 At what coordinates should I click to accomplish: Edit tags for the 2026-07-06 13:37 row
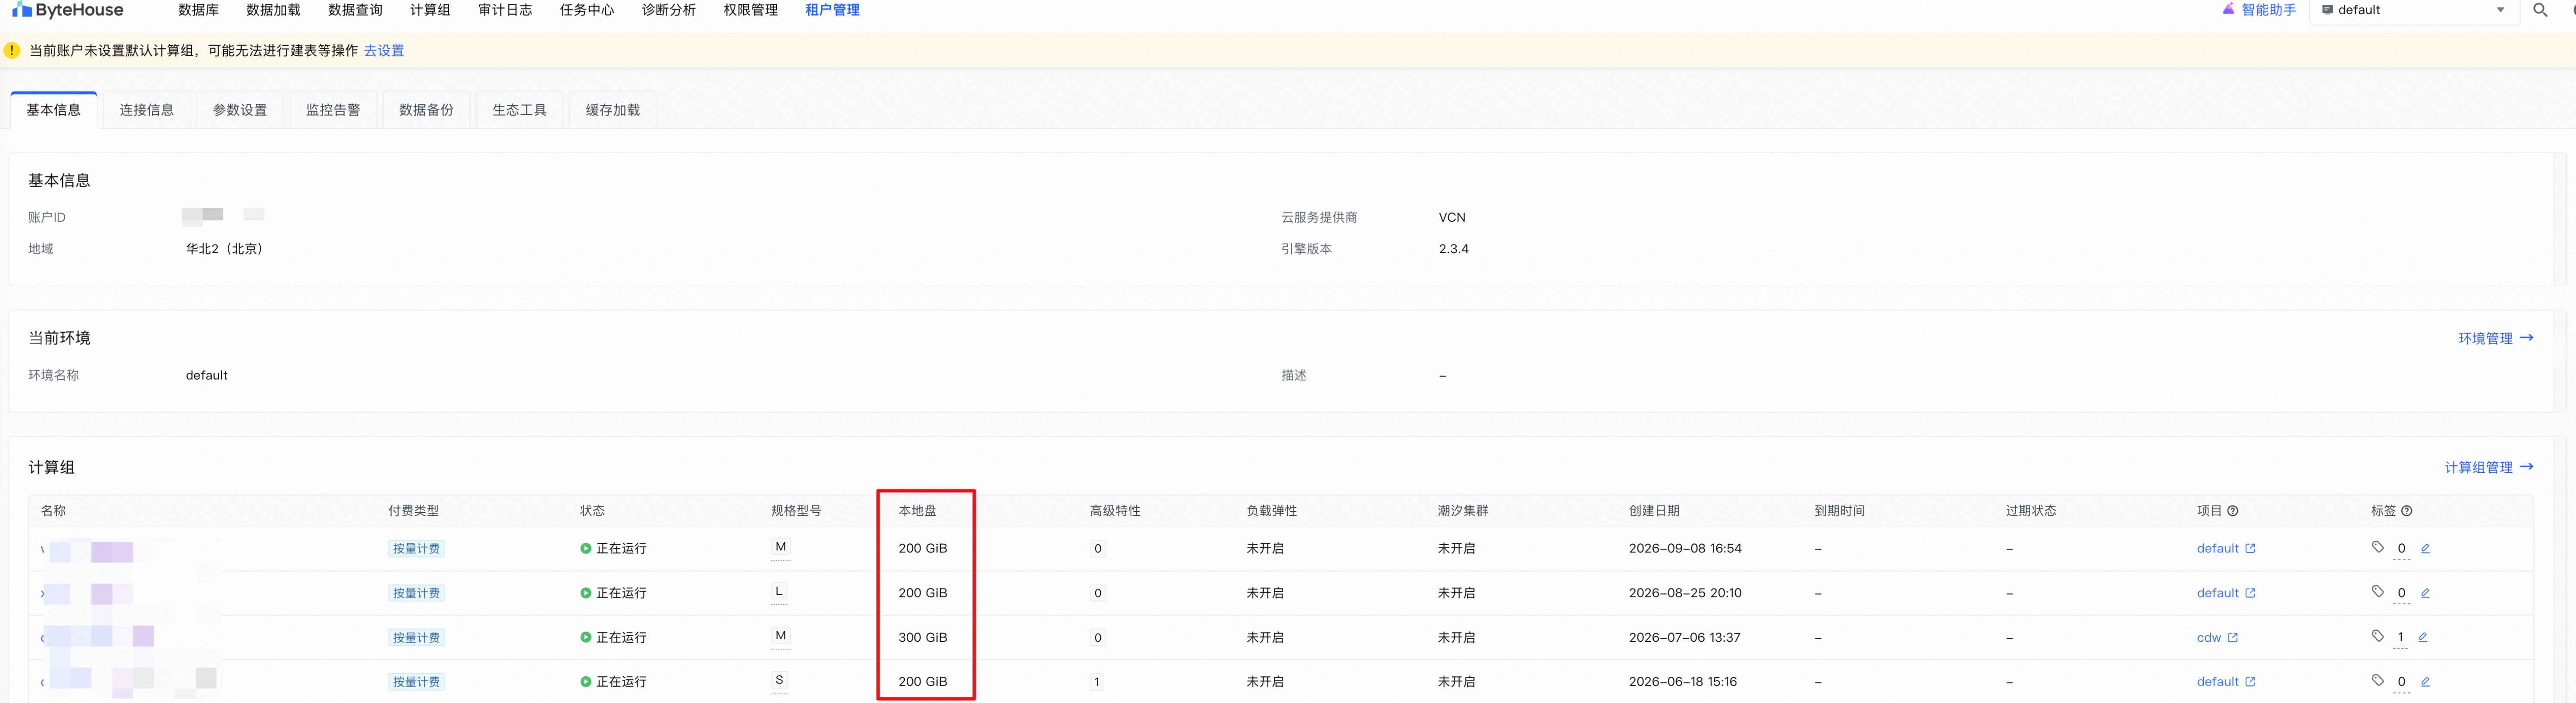coord(2422,637)
